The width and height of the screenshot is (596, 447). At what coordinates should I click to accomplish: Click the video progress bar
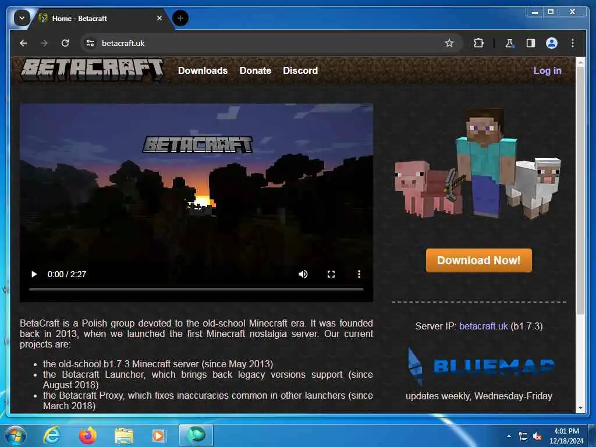coord(196,289)
